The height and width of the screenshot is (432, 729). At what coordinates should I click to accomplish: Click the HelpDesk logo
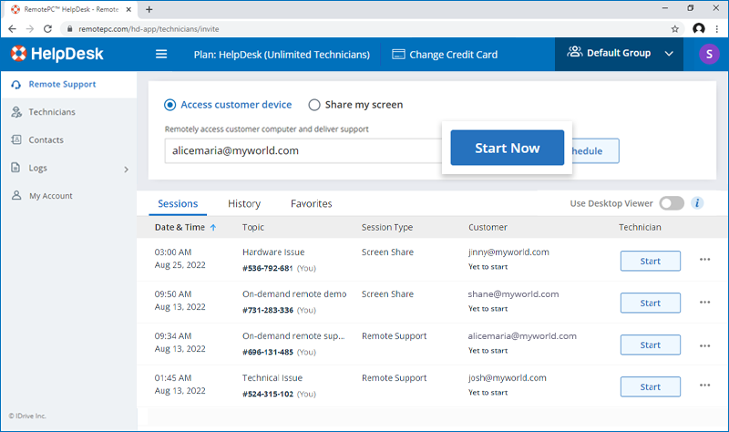click(57, 54)
